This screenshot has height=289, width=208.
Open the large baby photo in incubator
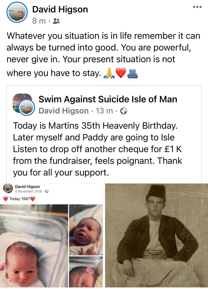[x=34, y=245]
